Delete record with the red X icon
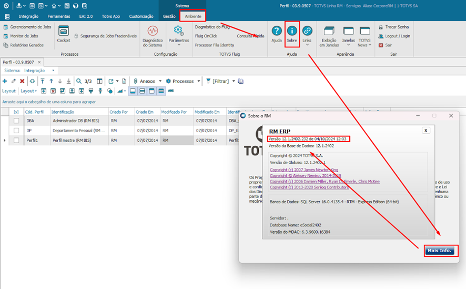 (x=22, y=81)
